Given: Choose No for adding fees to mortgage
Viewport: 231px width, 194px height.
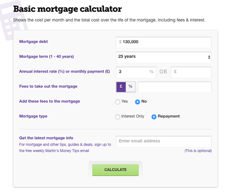Looking at the screenshot, I should (138, 102).
